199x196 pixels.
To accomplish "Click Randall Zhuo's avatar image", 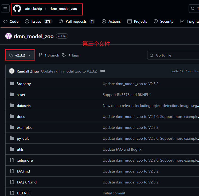I will point(12,71).
